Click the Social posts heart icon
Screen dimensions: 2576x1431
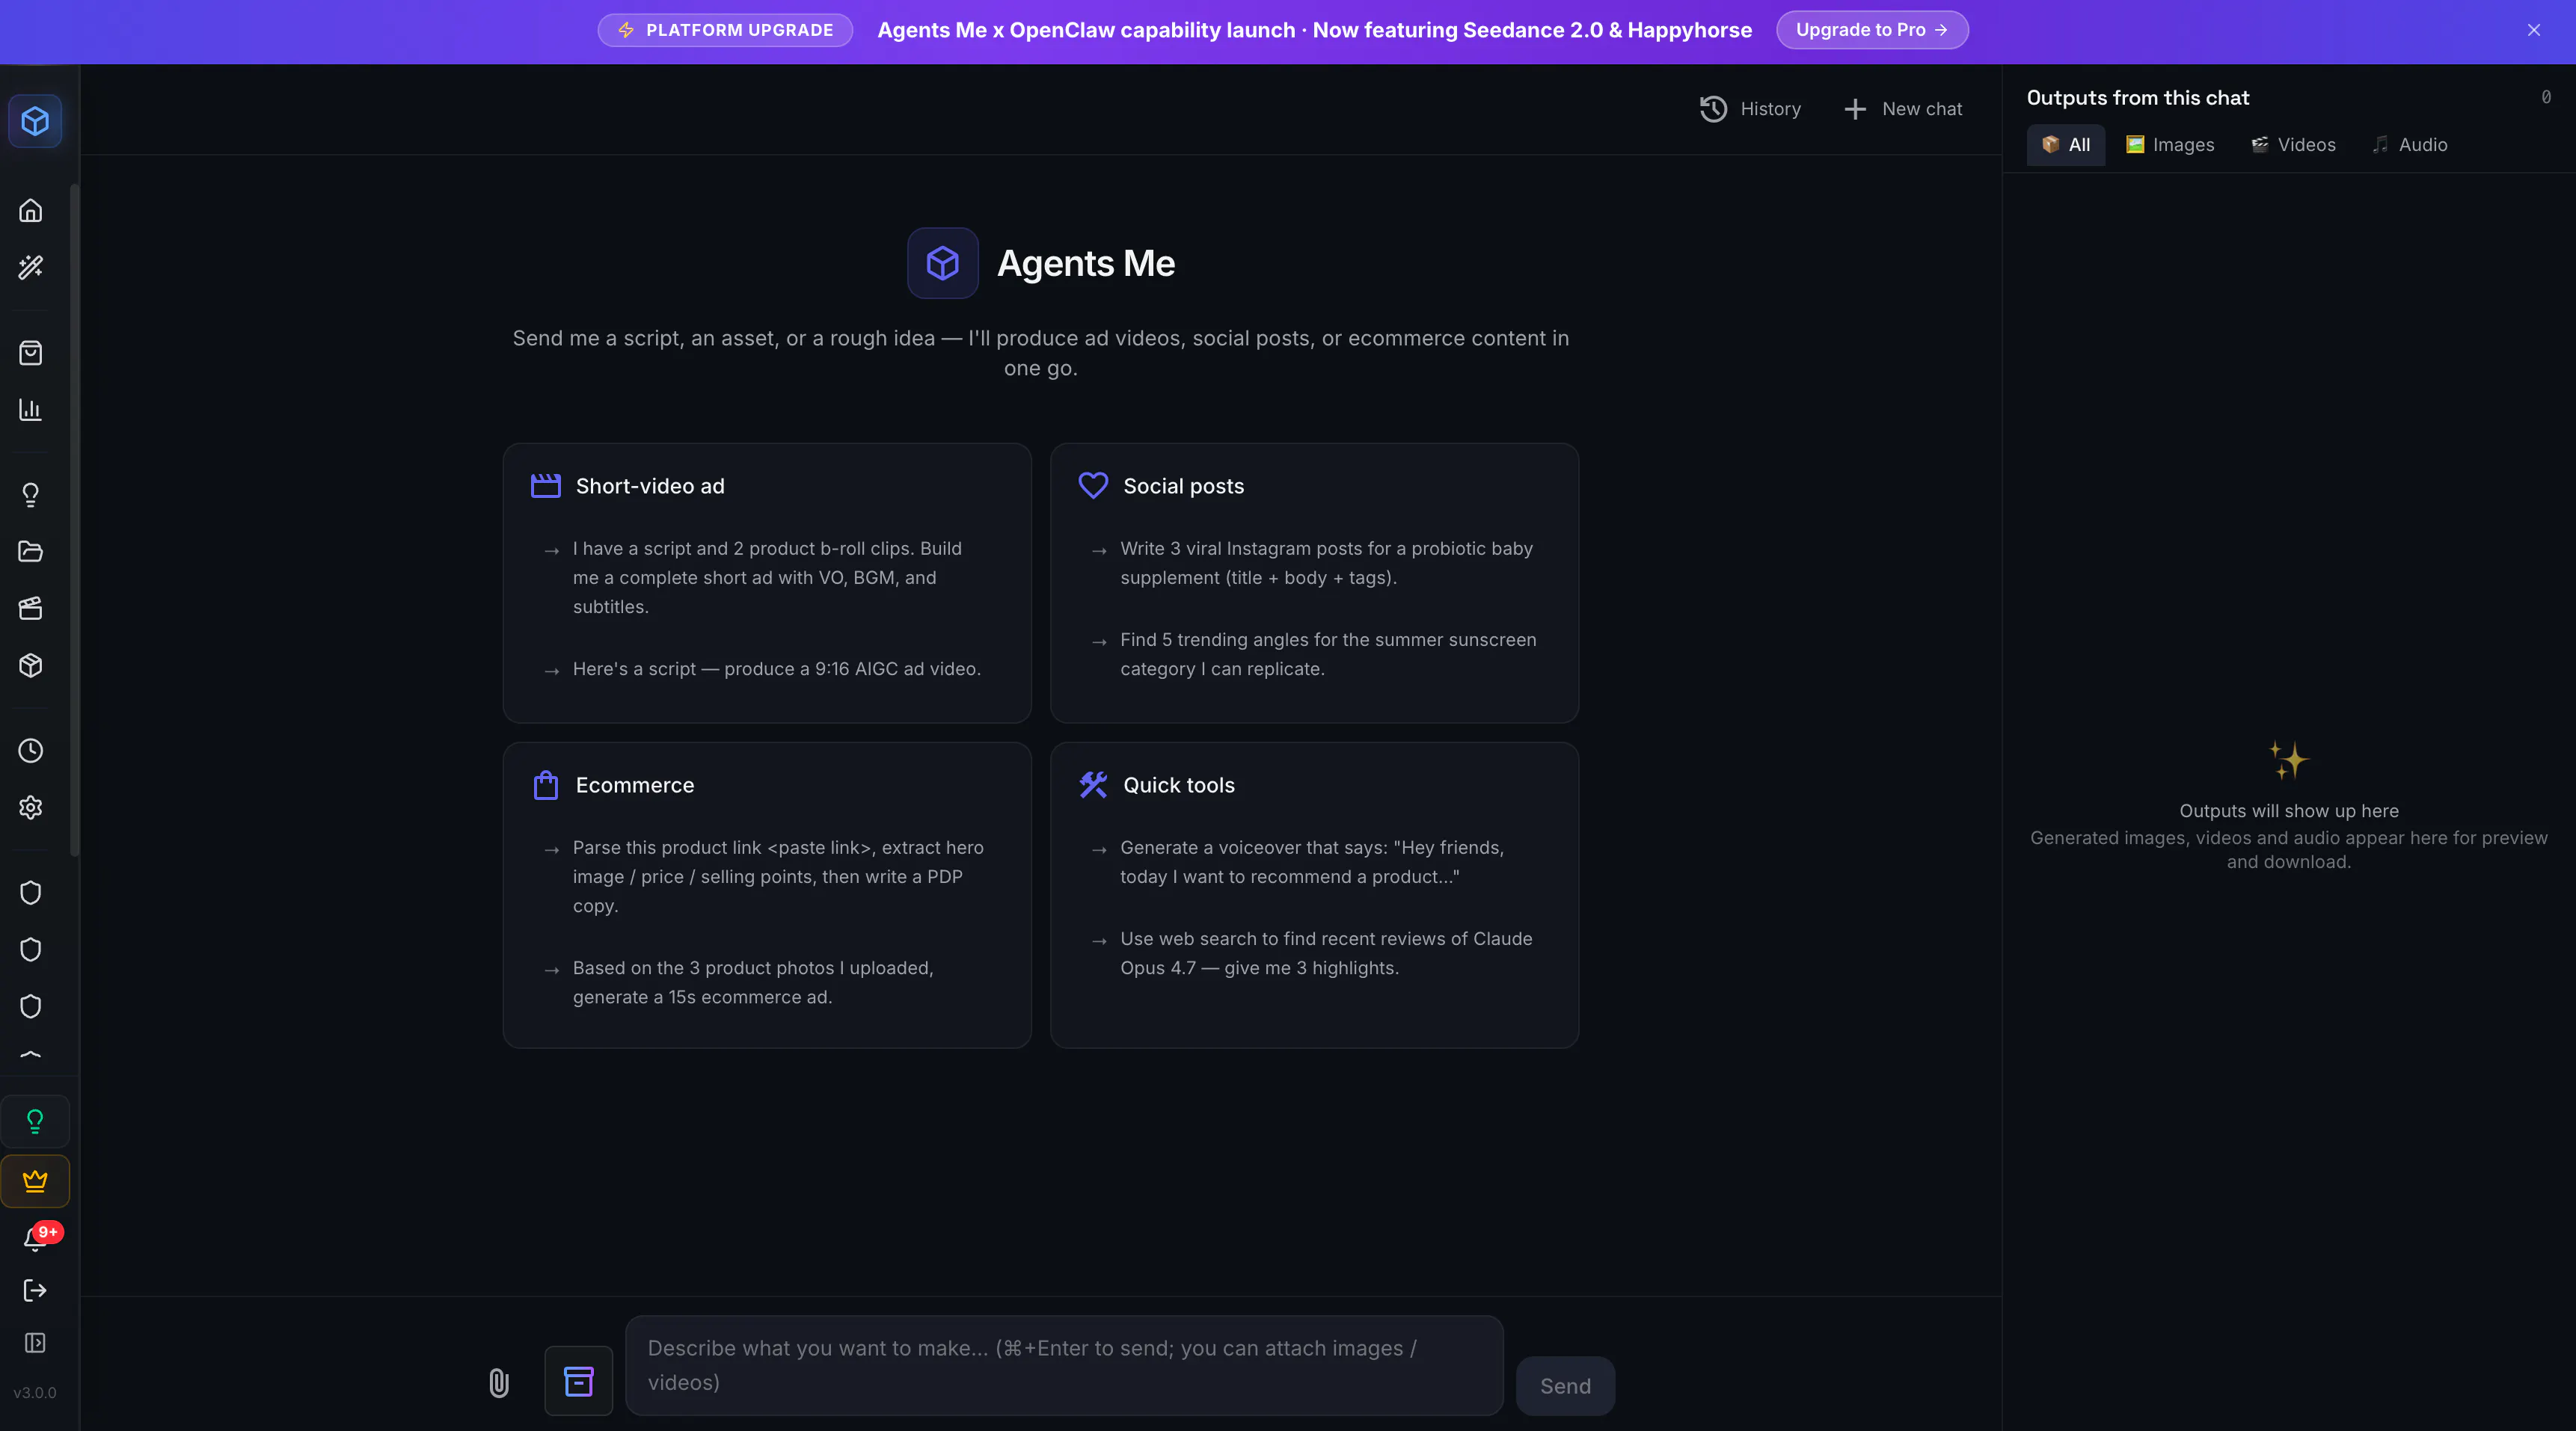[1093, 486]
